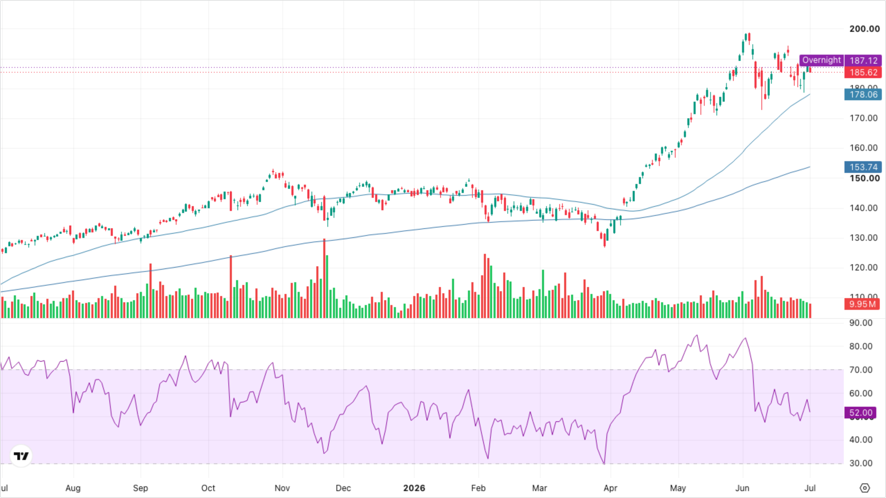The height and width of the screenshot is (498, 886).
Task: Open chart settings gear icon
Action: (865, 488)
